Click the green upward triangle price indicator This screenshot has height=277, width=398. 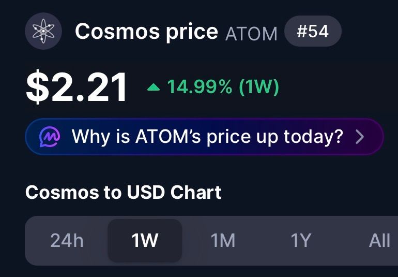tap(154, 88)
